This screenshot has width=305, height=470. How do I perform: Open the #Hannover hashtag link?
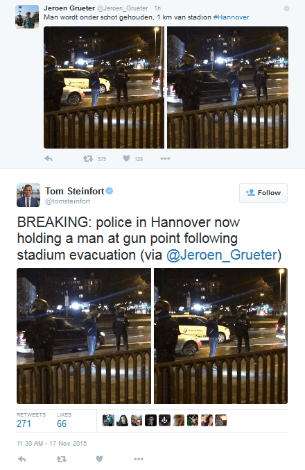click(231, 17)
